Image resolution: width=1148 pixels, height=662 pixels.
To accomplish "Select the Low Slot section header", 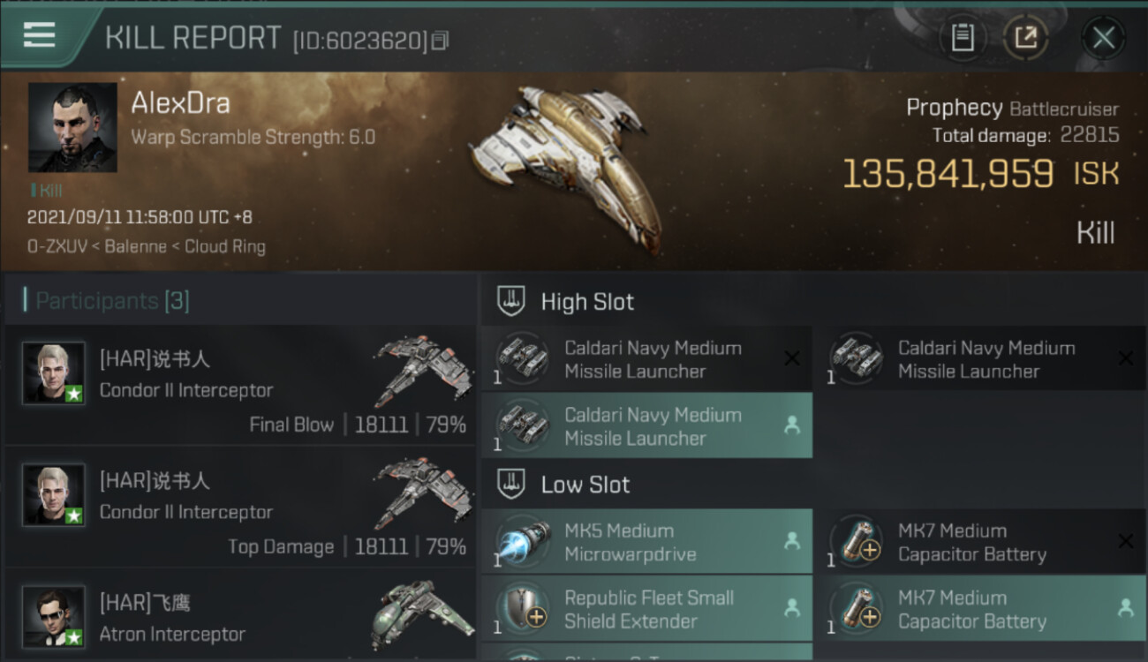I will [x=585, y=485].
